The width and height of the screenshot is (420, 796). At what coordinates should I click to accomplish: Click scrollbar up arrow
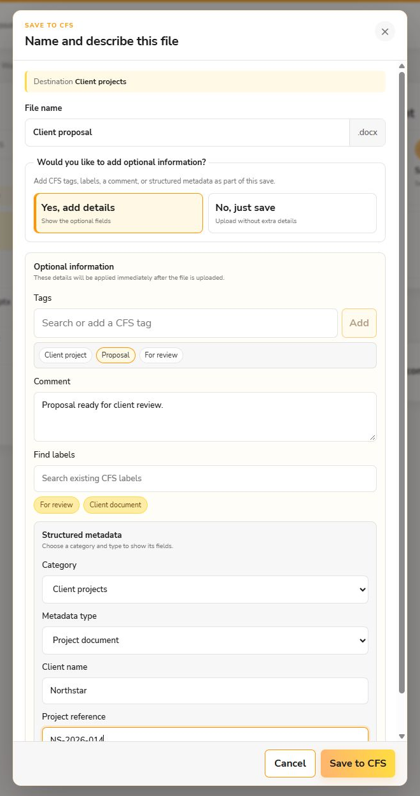402,66
